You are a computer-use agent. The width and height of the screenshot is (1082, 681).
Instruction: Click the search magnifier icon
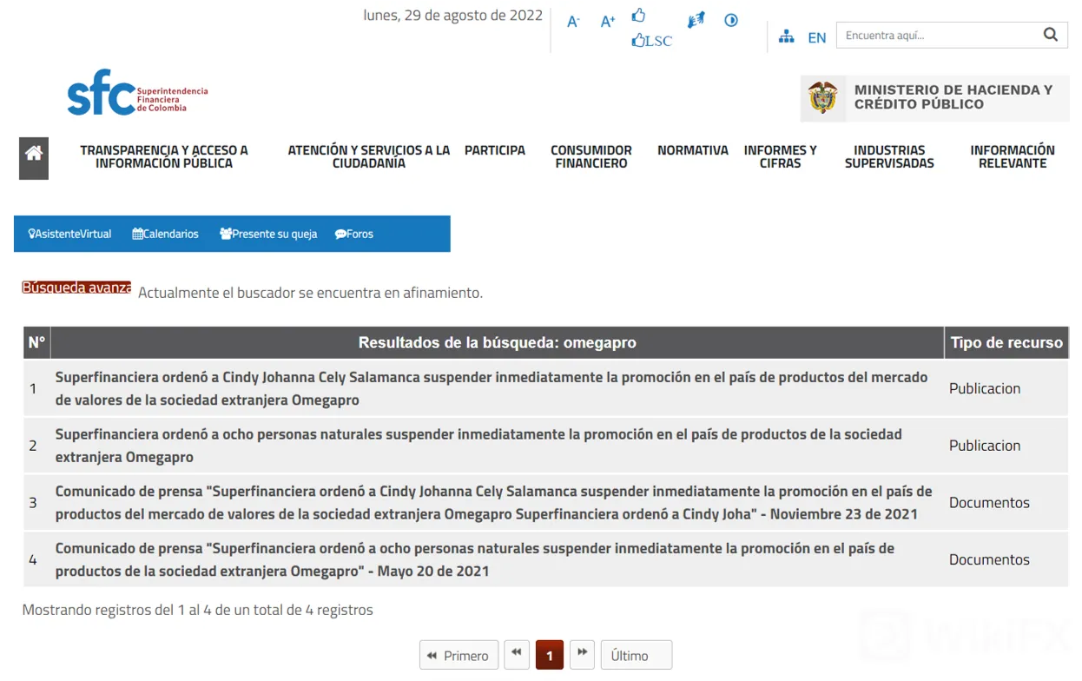(1051, 35)
